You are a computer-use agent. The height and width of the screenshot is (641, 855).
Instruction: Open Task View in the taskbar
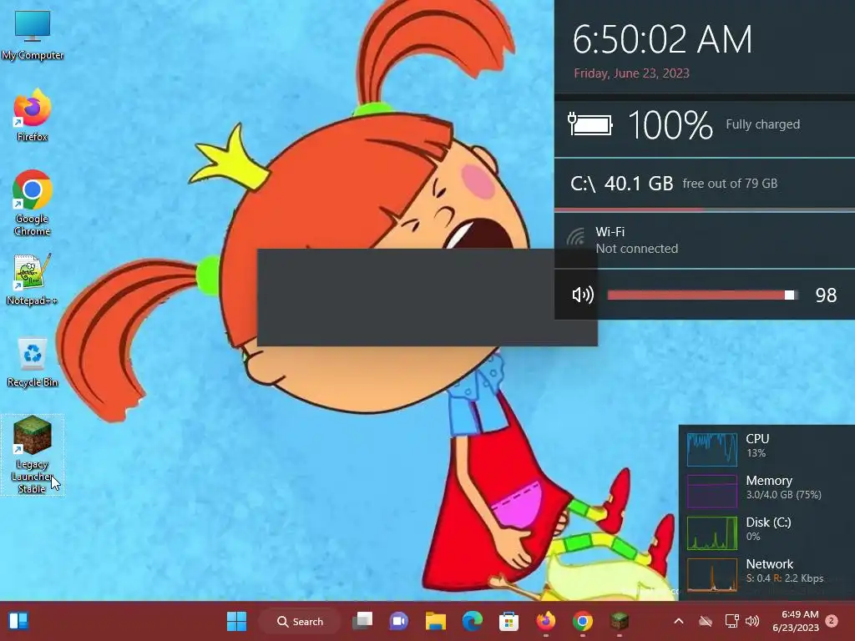click(x=362, y=621)
